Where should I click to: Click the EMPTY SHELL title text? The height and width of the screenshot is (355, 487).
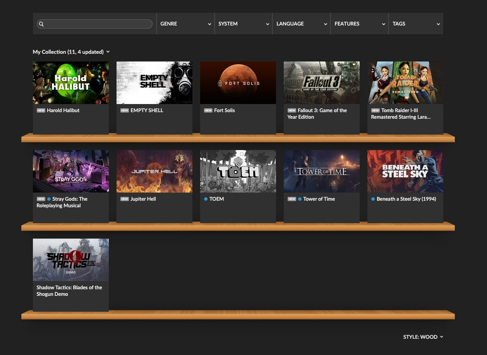147,110
